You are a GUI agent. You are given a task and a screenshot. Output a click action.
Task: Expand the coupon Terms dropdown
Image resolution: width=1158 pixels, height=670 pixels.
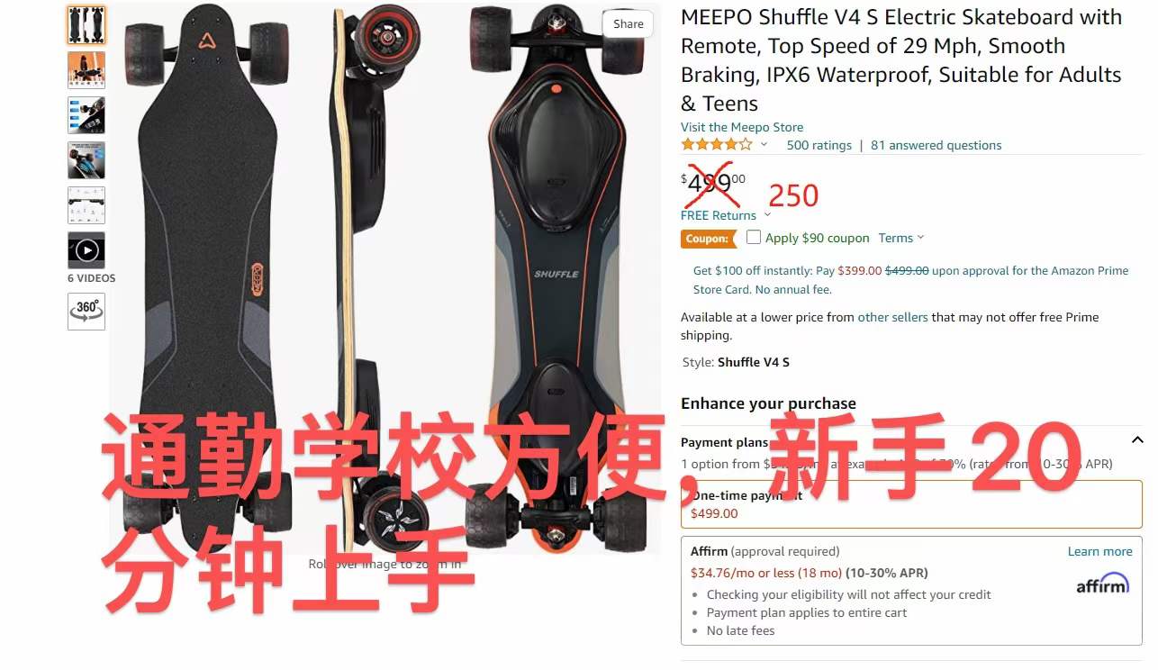click(x=901, y=238)
